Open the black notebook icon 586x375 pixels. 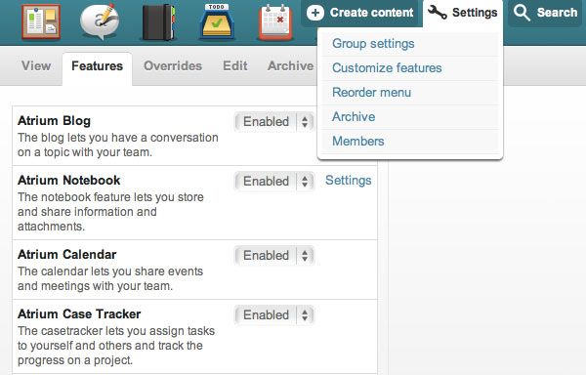pyautogui.click(x=159, y=22)
